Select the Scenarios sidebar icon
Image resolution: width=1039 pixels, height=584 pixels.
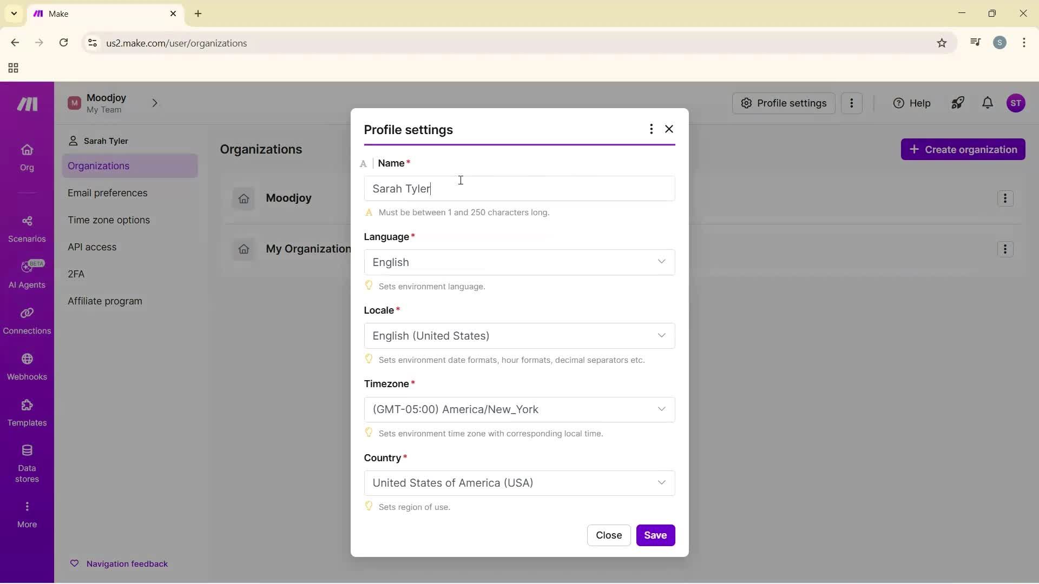(27, 229)
